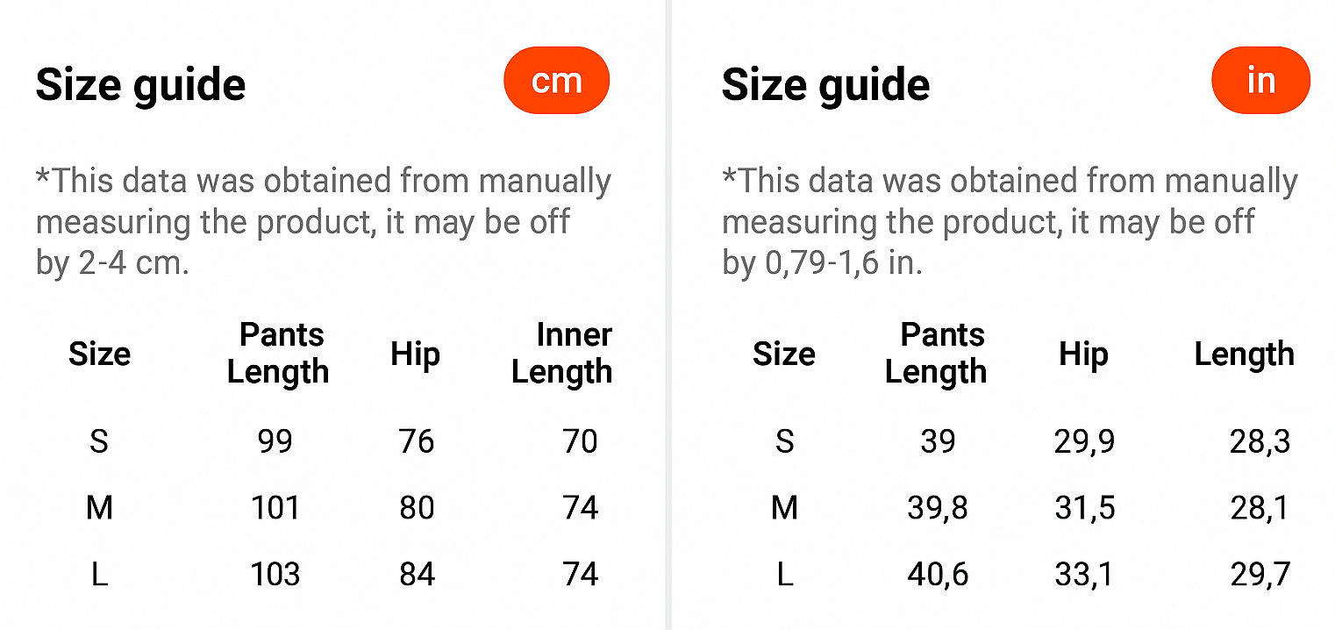Click the 33,1 hip value
Screen dimensions: 1335x630
1084,574
